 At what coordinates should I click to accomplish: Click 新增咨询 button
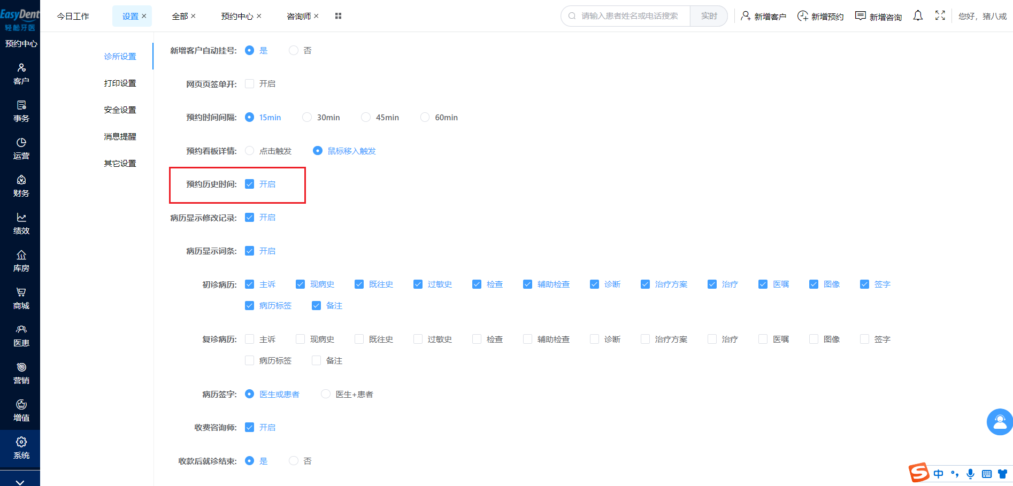coord(878,16)
